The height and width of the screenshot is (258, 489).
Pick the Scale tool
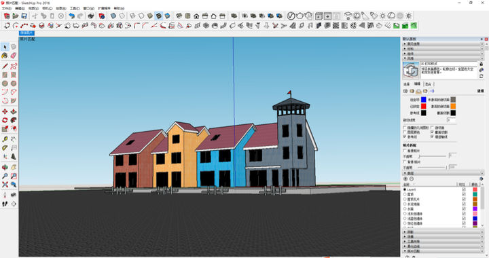pyautogui.click(x=5, y=129)
